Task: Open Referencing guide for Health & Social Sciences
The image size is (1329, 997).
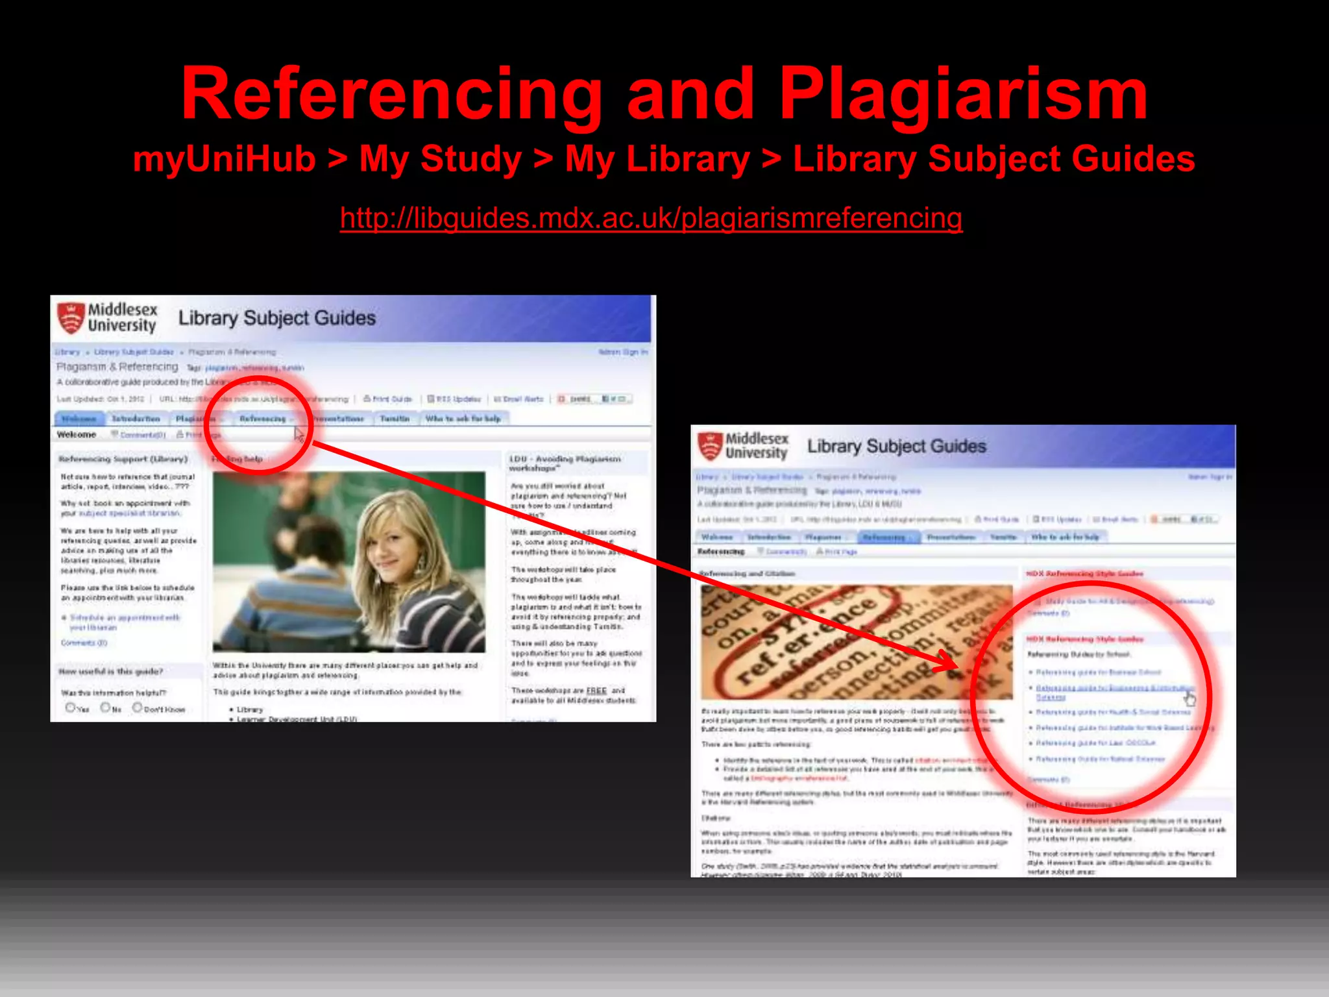Action: tap(1113, 712)
